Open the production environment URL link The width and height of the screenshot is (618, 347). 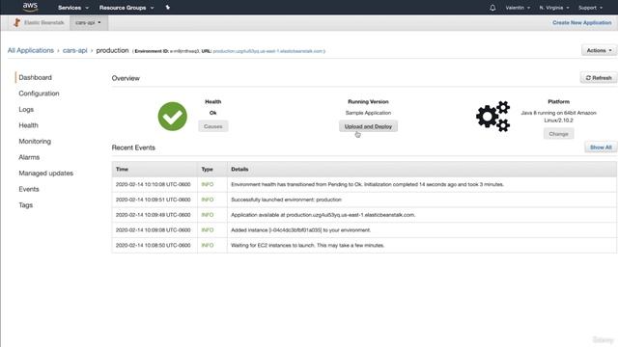(x=268, y=51)
